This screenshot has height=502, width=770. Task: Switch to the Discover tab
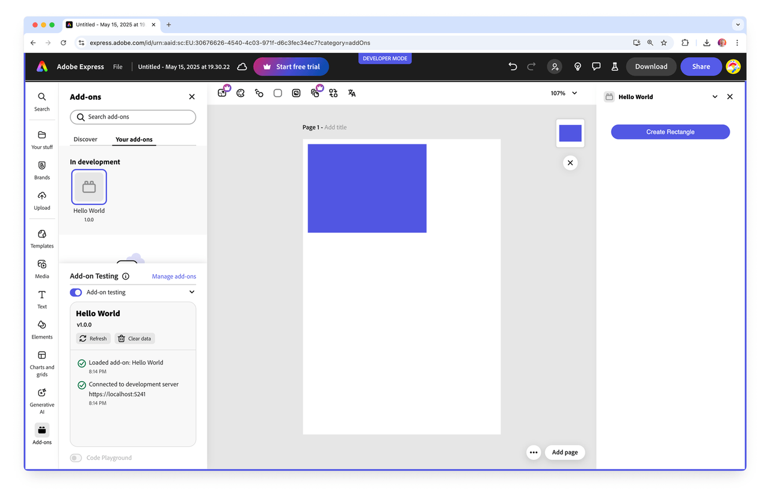(85, 139)
